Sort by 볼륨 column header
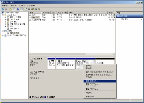This screenshot has width=144, height=103. pos(35,13)
